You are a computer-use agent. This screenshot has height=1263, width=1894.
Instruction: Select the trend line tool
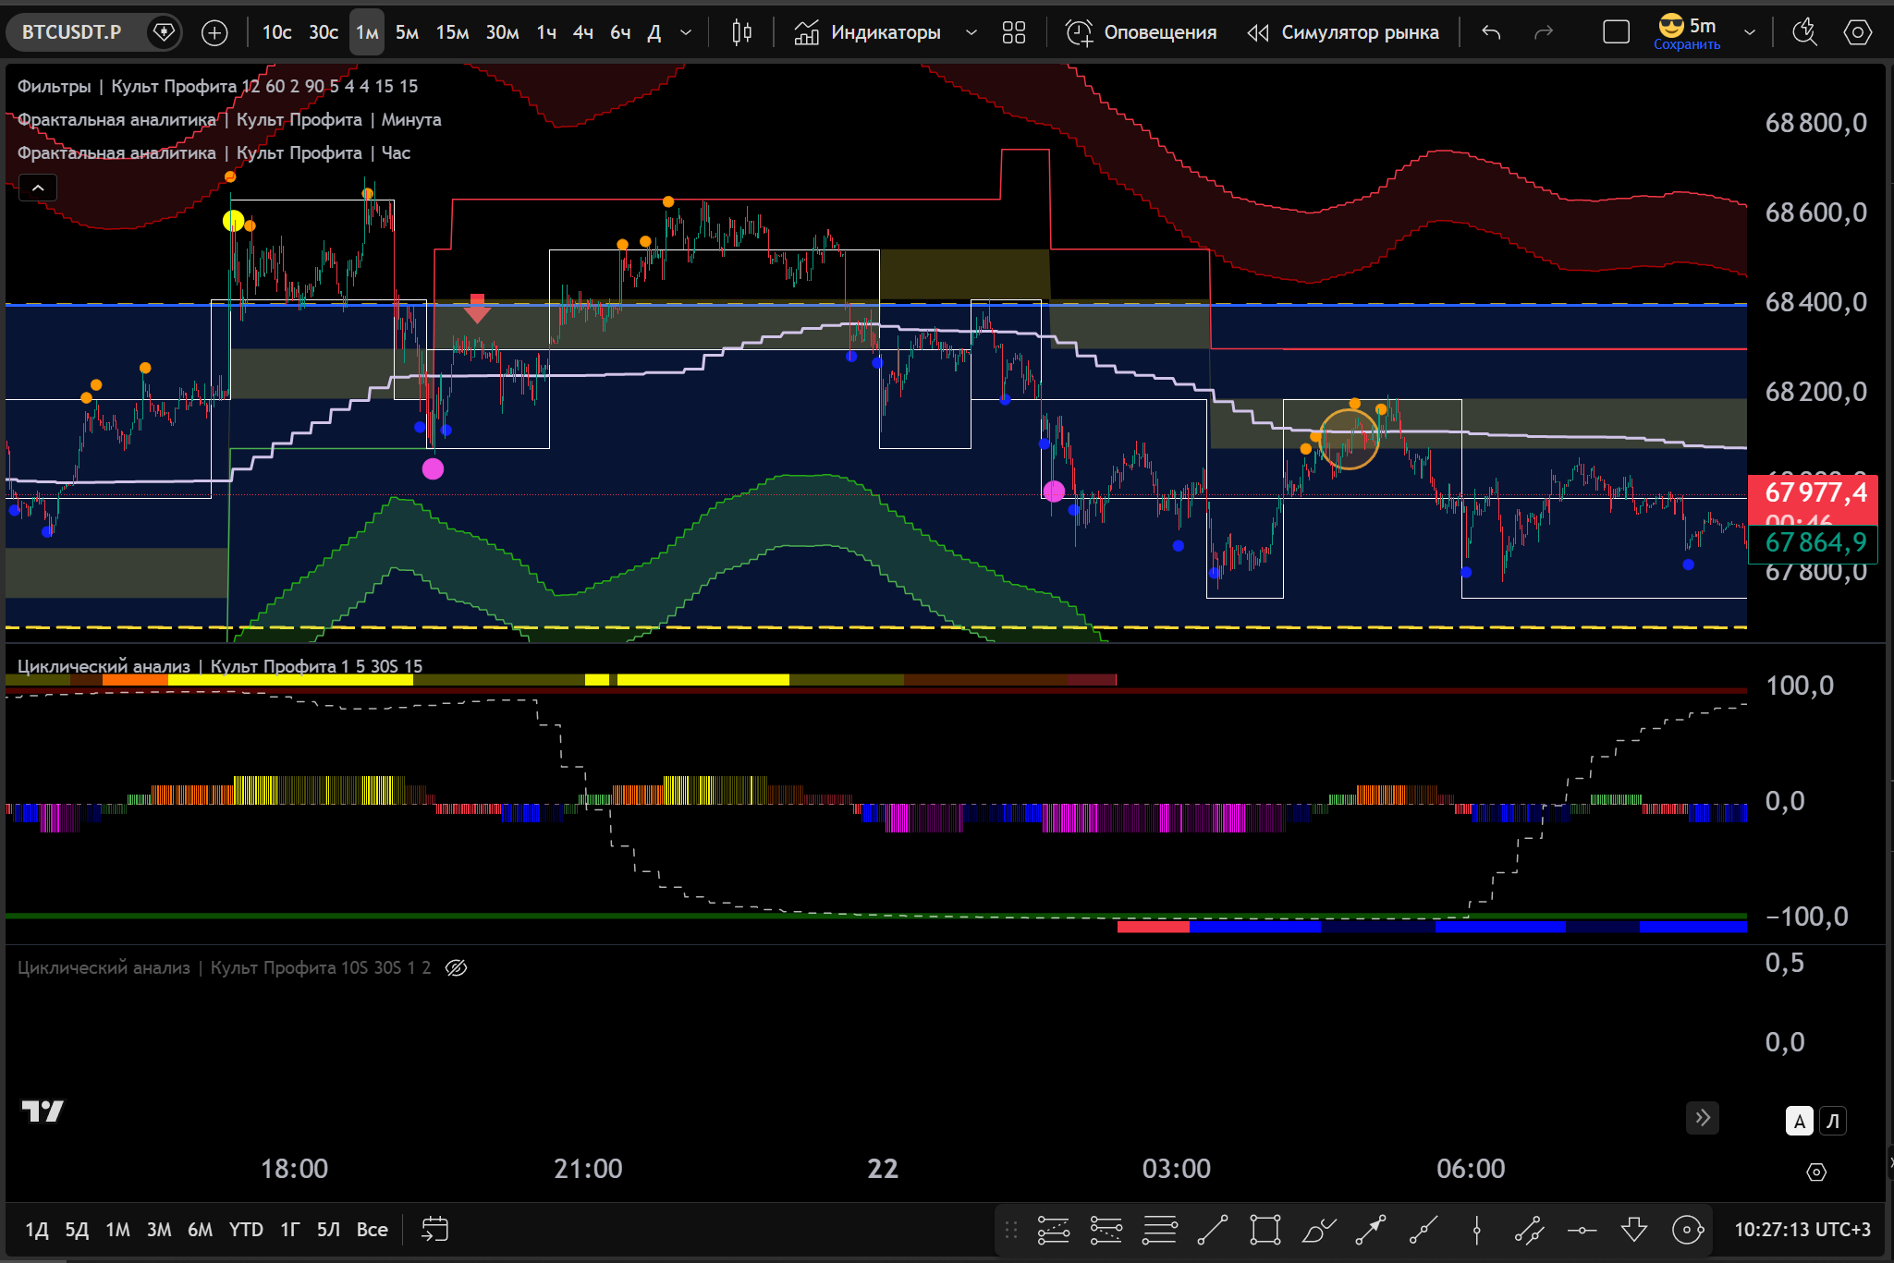click(x=1212, y=1230)
